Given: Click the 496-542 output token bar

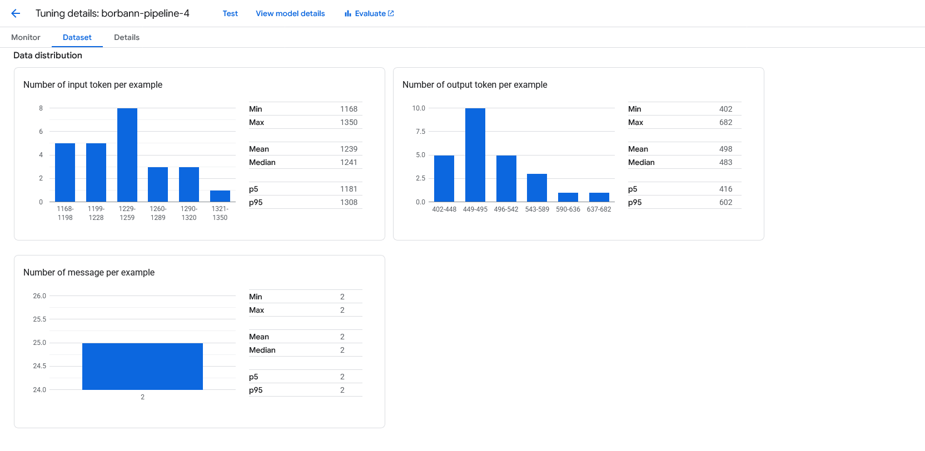Looking at the screenshot, I should [506, 178].
